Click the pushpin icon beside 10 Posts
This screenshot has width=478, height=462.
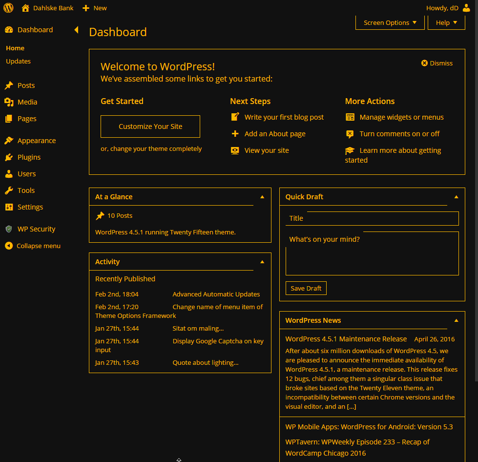point(100,215)
